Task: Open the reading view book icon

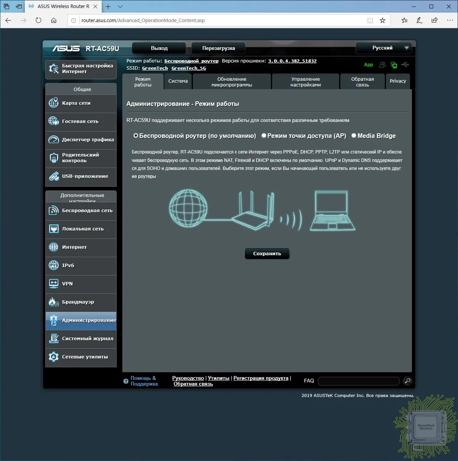Action: tap(370, 20)
